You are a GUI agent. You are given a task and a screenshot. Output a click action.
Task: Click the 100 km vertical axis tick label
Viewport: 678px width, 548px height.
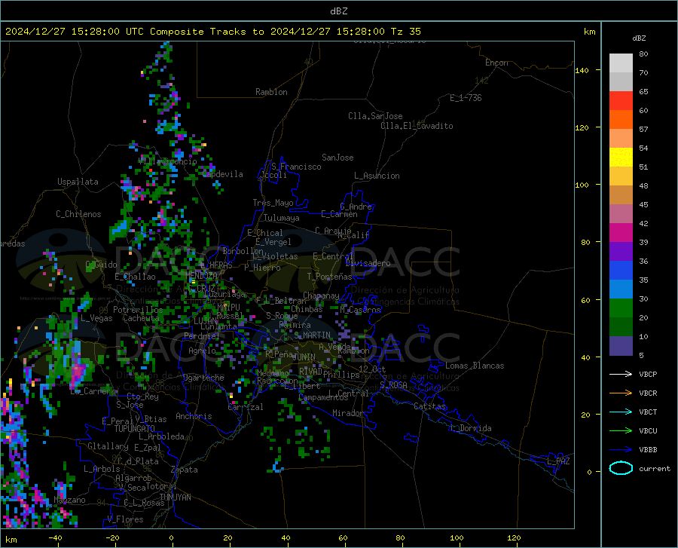point(582,185)
